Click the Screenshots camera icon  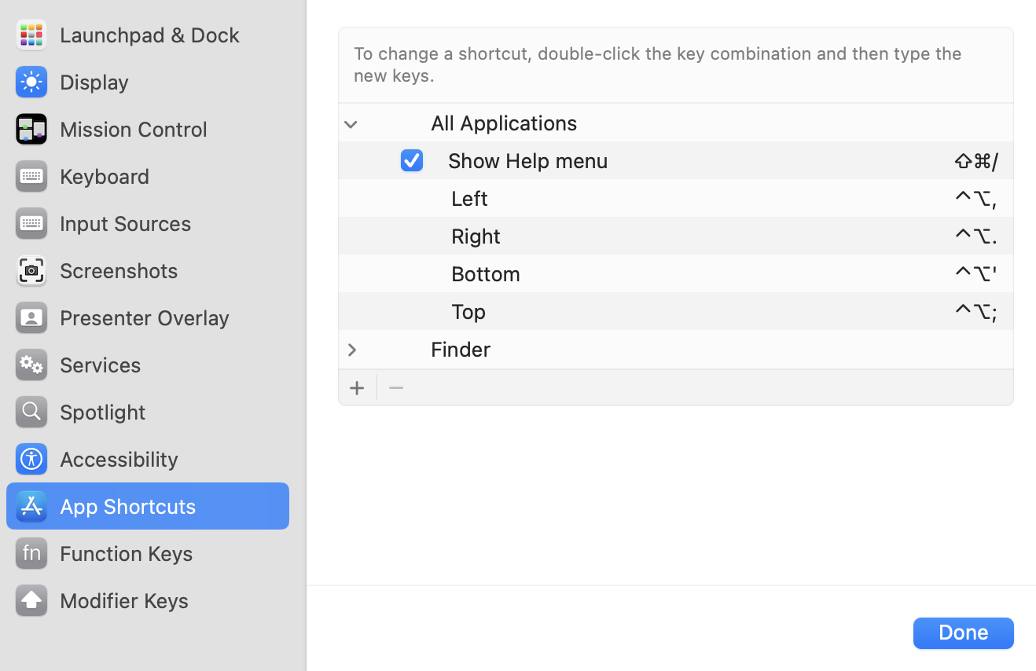click(31, 270)
